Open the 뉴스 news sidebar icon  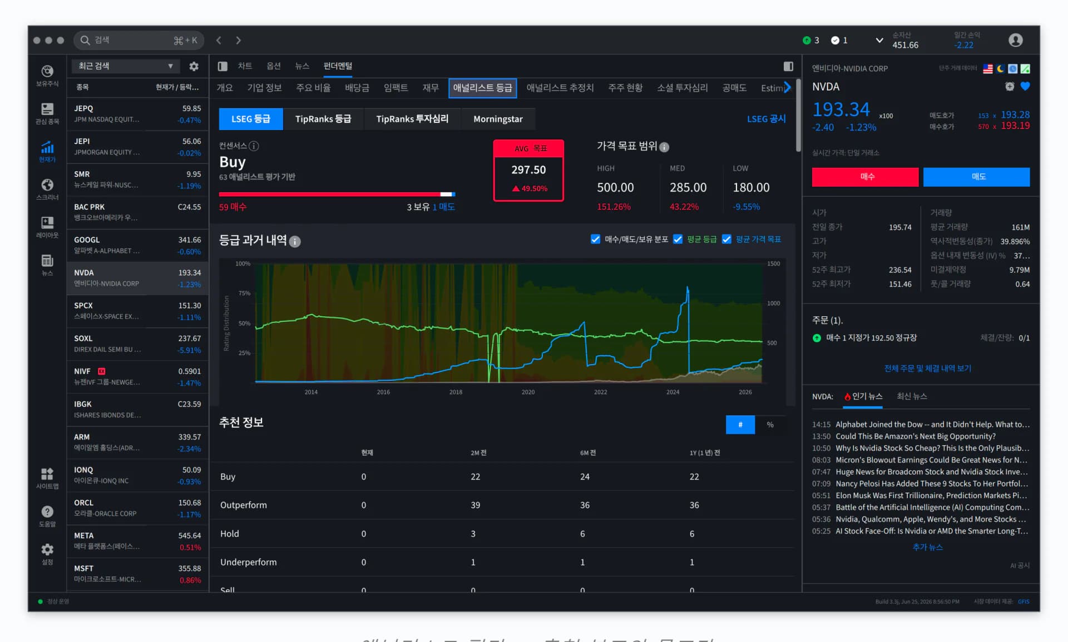pos(47,260)
